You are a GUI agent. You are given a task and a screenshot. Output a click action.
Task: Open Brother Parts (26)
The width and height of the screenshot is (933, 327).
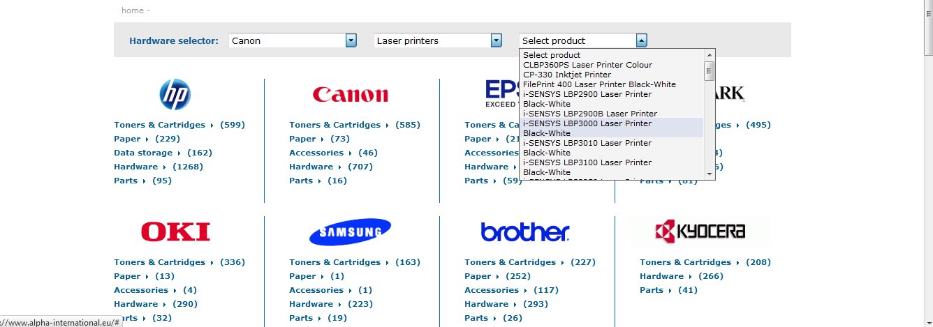pos(493,318)
